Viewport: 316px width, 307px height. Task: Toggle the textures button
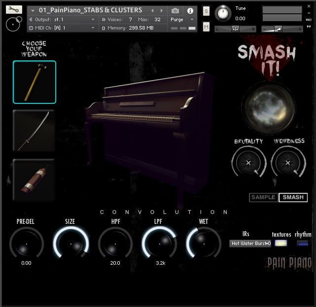[x=281, y=243]
